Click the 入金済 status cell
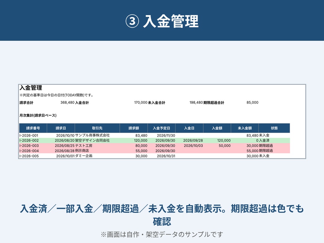The width and height of the screenshot is (324, 243). 264,140
